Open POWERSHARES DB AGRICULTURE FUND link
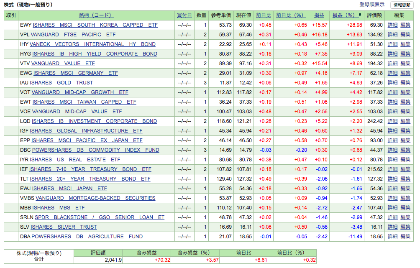 (x=87, y=237)
